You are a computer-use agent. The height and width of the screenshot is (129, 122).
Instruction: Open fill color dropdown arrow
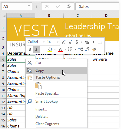55,49
